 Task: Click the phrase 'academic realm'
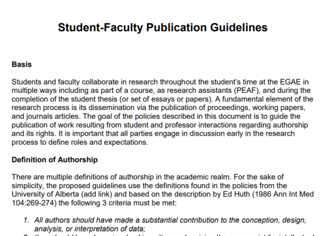[203, 177]
